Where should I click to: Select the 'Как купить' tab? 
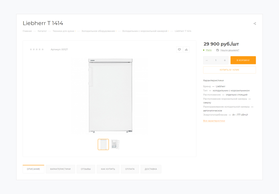[x=108, y=169]
